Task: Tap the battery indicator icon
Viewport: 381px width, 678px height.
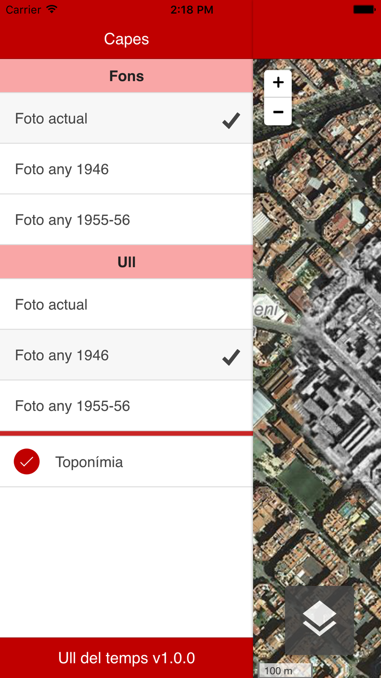Action: [364, 10]
